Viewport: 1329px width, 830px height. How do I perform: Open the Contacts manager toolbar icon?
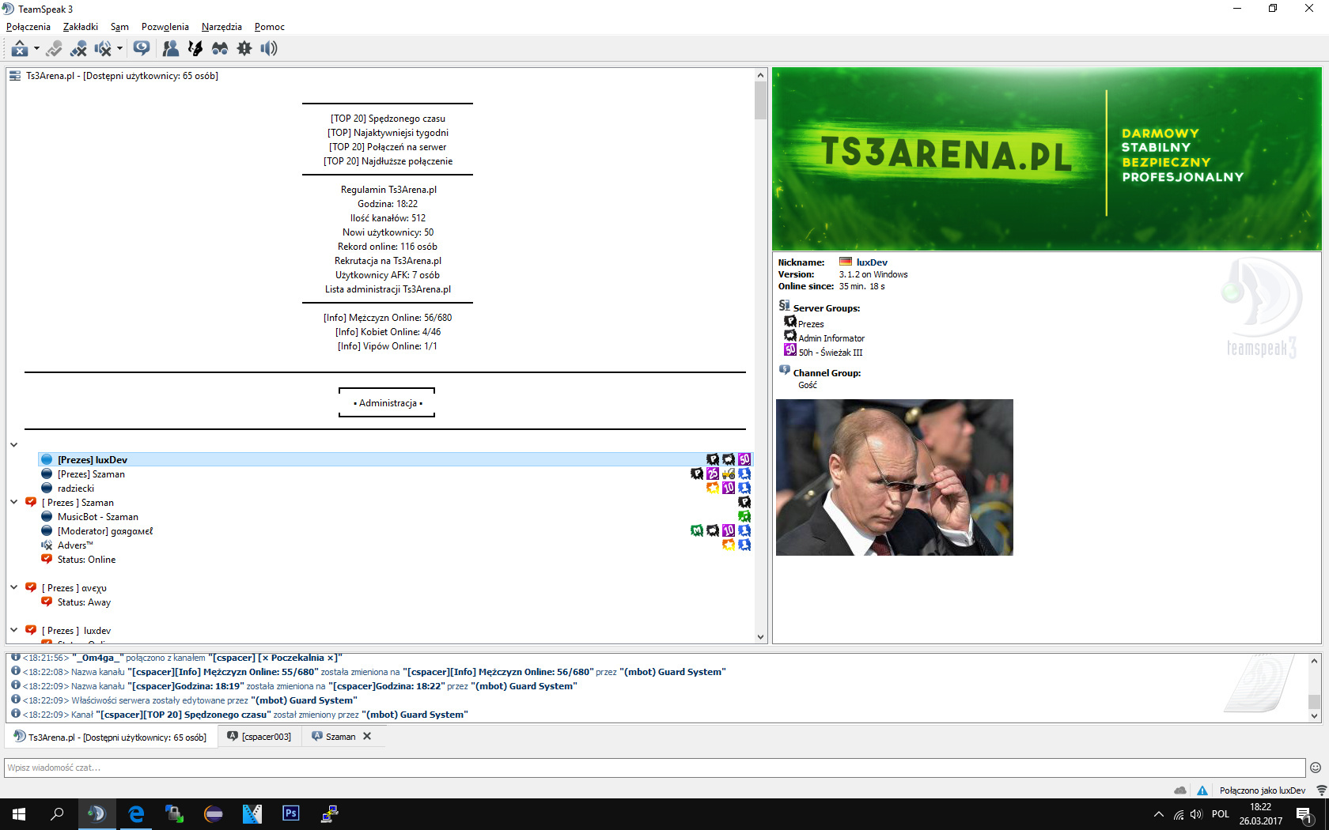point(170,49)
